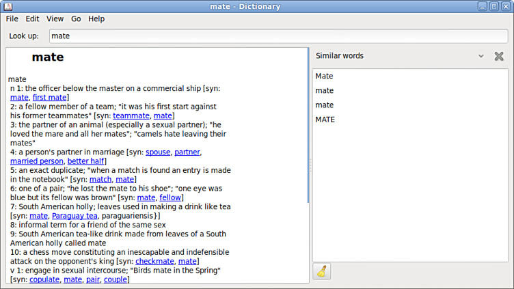The height and width of the screenshot is (289, 514).
Task: Expand the Similar words dropdown arrow
Action: coord(481,56)
